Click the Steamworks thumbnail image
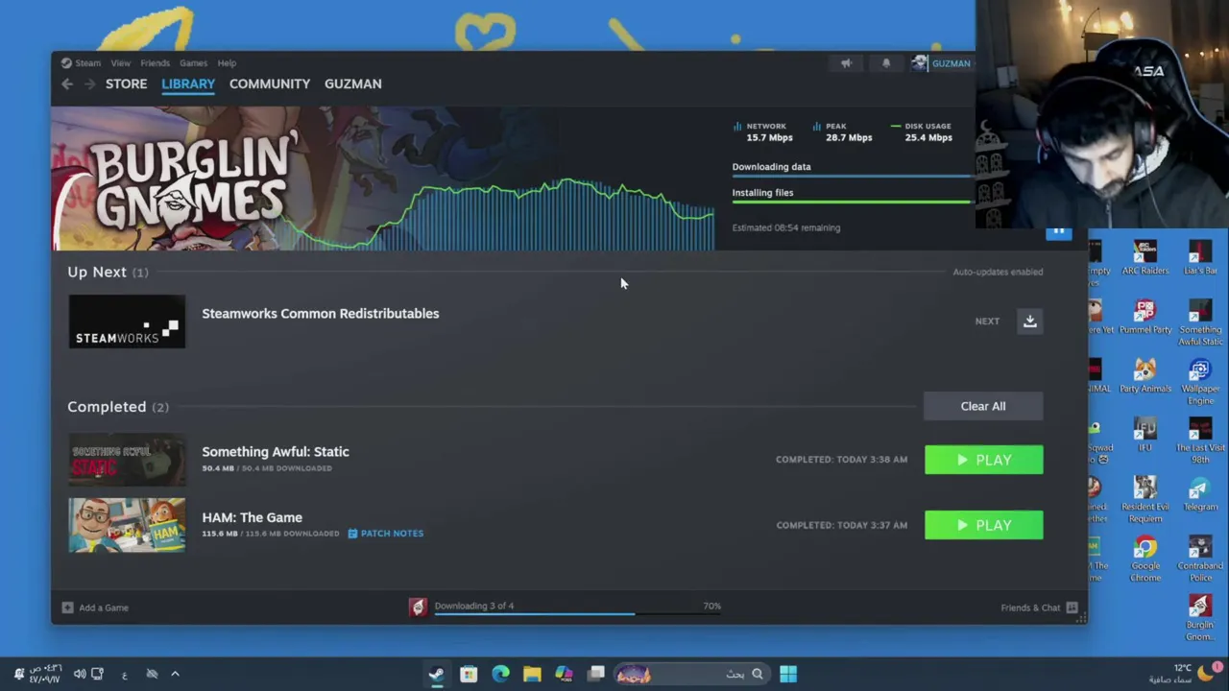This screenshot has width=1229, height=691. click(127, 322)
